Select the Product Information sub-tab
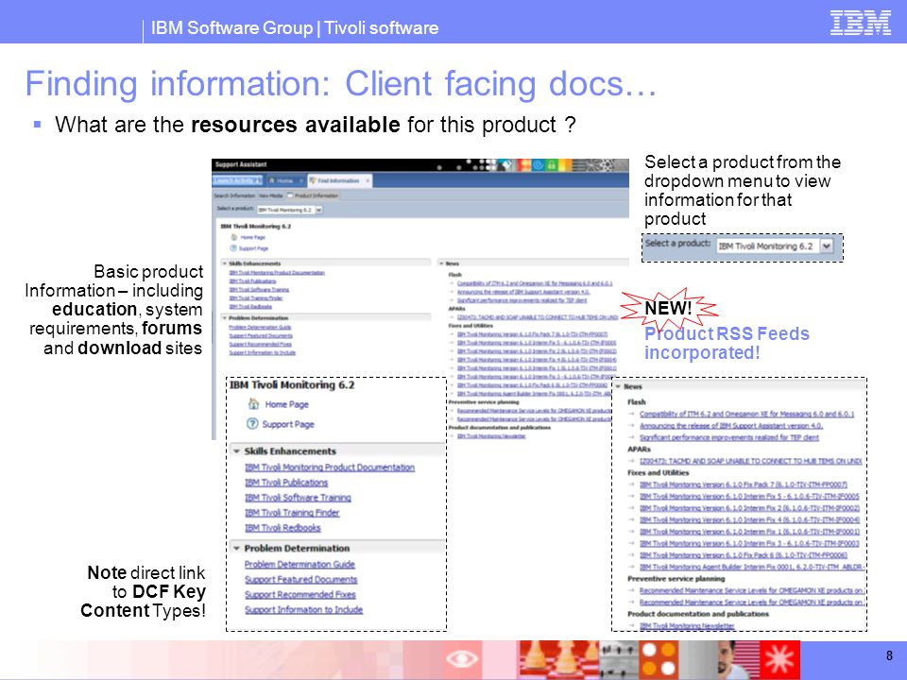 (x=313, y=195)
